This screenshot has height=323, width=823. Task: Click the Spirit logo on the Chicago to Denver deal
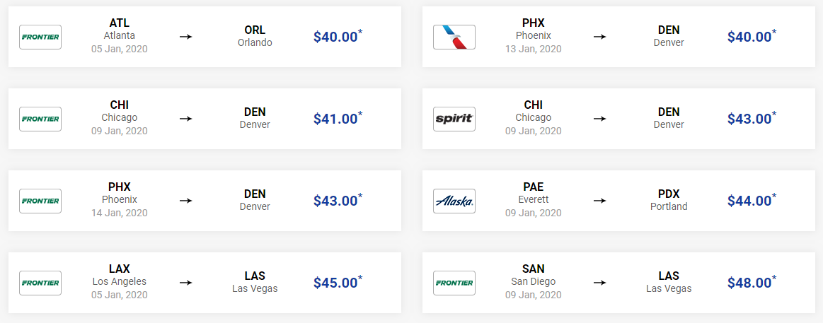tap(454, 119)
